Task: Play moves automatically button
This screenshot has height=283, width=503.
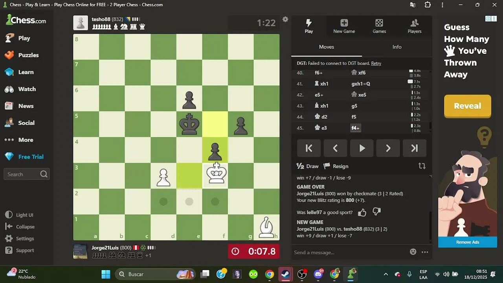Action: pos(362,148)
